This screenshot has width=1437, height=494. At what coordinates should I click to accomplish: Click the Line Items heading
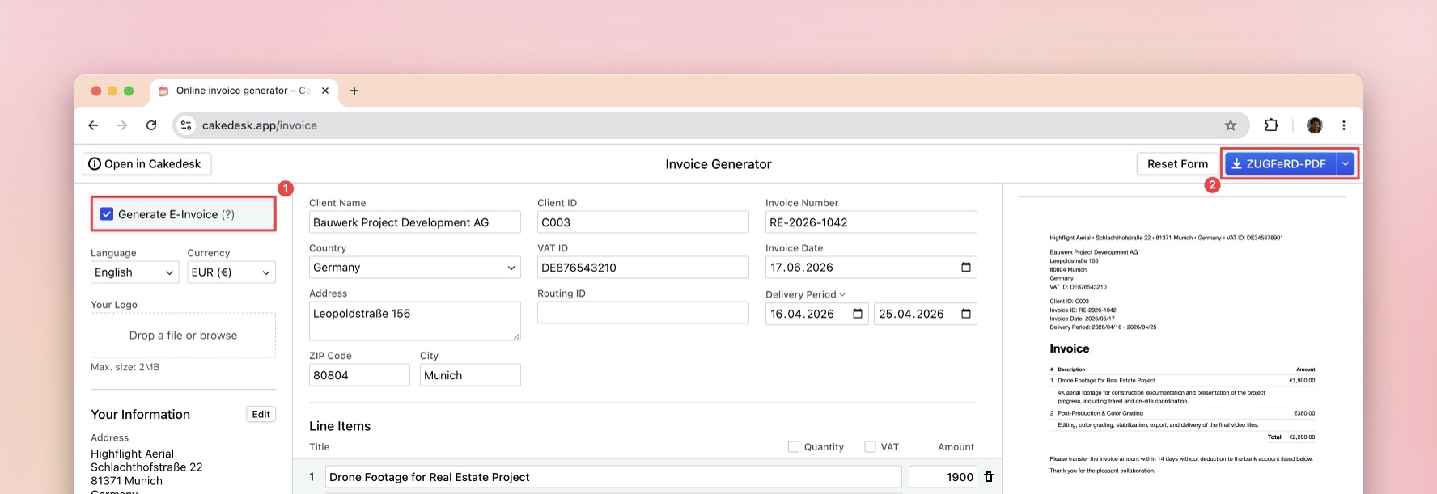pyautogui.click(x=340, y=426)
